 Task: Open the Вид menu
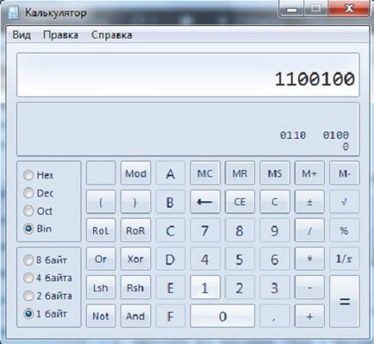[x=22, y=35]
